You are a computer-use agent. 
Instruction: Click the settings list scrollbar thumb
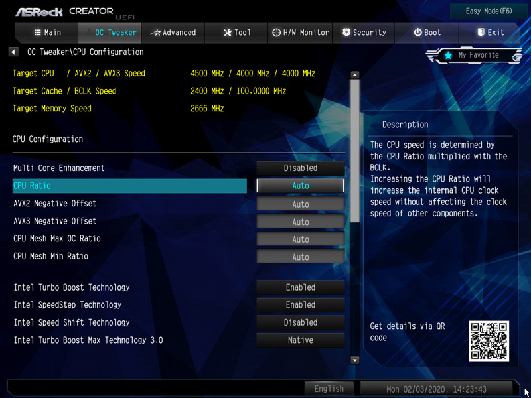(354, 151)
